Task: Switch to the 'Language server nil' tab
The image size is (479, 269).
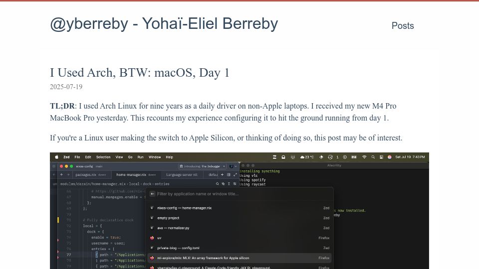Action: 182,175
